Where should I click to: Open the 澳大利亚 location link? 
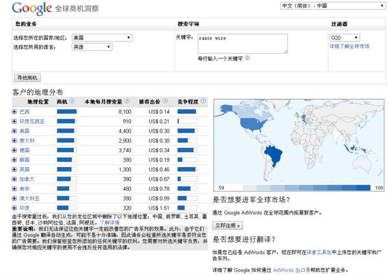30,199
